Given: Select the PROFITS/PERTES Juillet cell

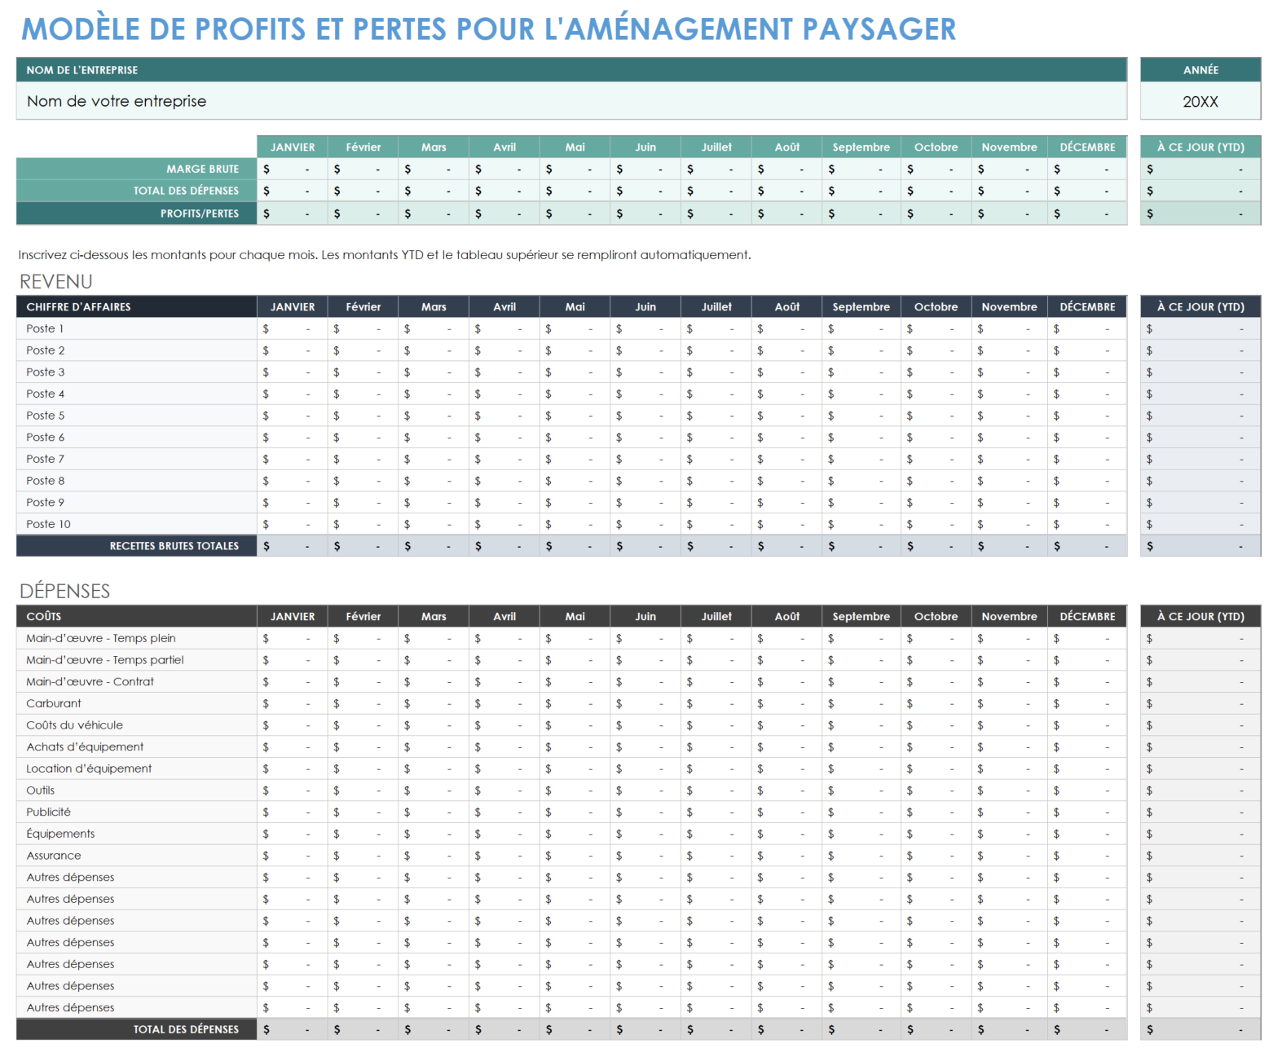Looking at the screenshot, I should [x=716, y=214].
